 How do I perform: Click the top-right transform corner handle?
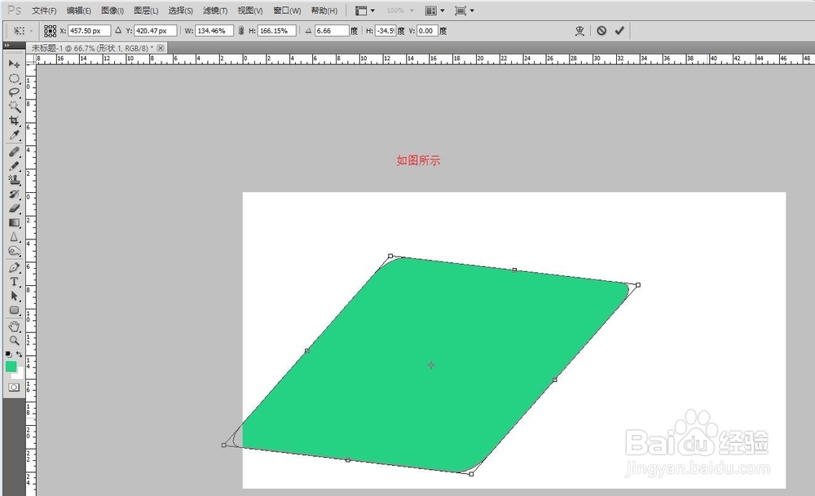638,284
